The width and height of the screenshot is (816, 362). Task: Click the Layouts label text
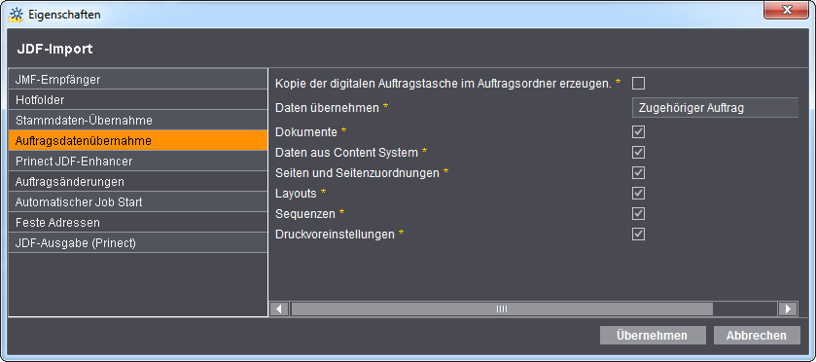(296, 194)
